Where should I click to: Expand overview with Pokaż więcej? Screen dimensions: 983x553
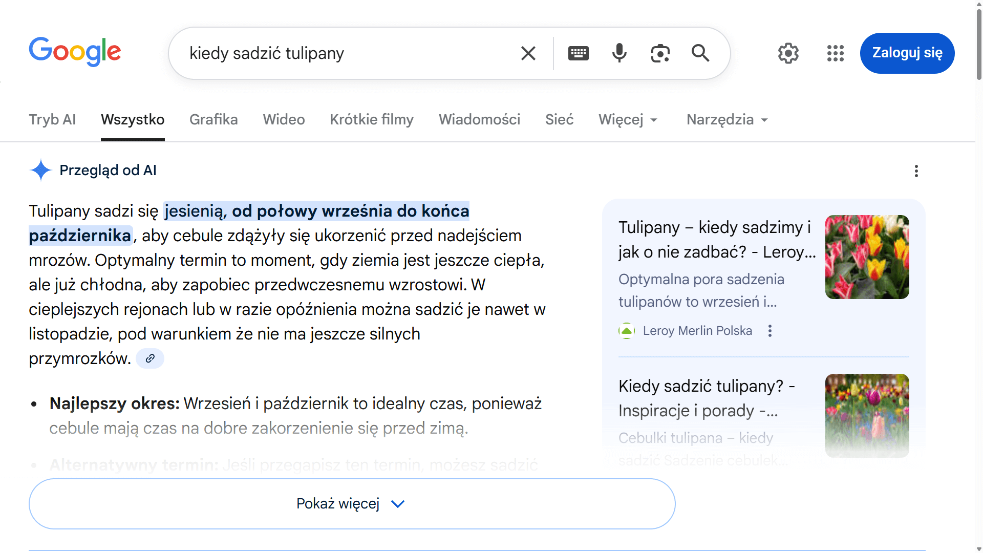point(352,504)
